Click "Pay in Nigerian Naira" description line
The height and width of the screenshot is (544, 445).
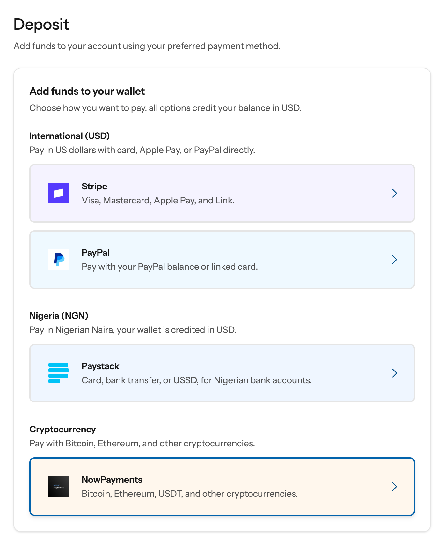point(133,330)
